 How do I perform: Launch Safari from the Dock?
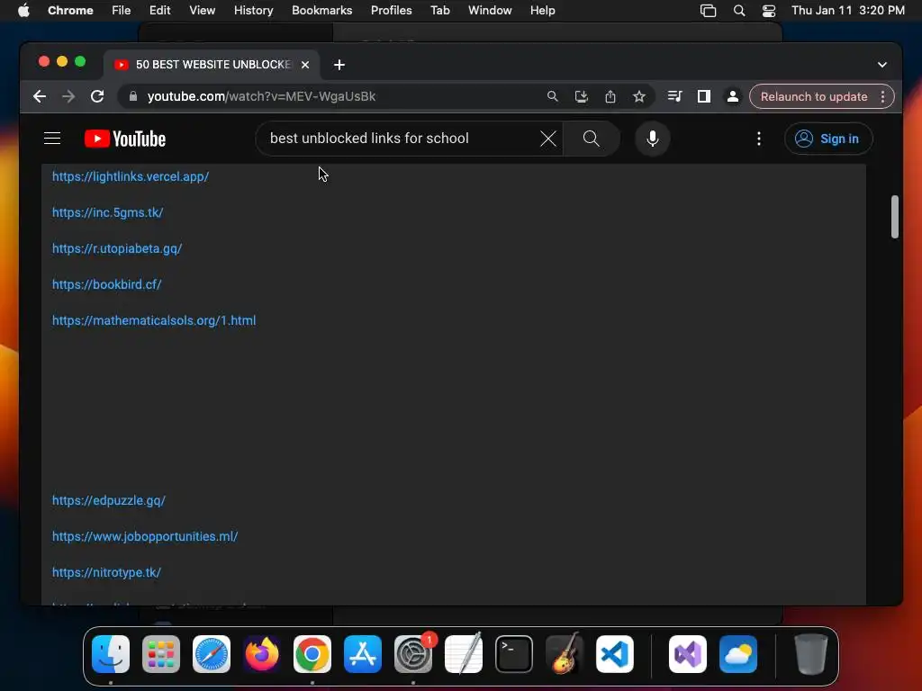tap(212, 653)
